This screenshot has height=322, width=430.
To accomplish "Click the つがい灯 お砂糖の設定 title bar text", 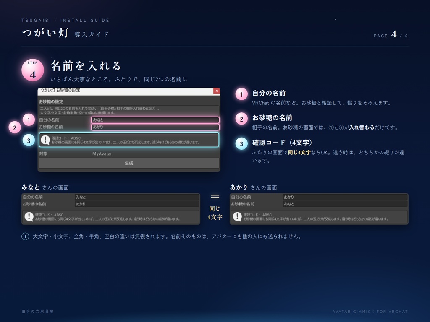I will [x=60, y=91].
